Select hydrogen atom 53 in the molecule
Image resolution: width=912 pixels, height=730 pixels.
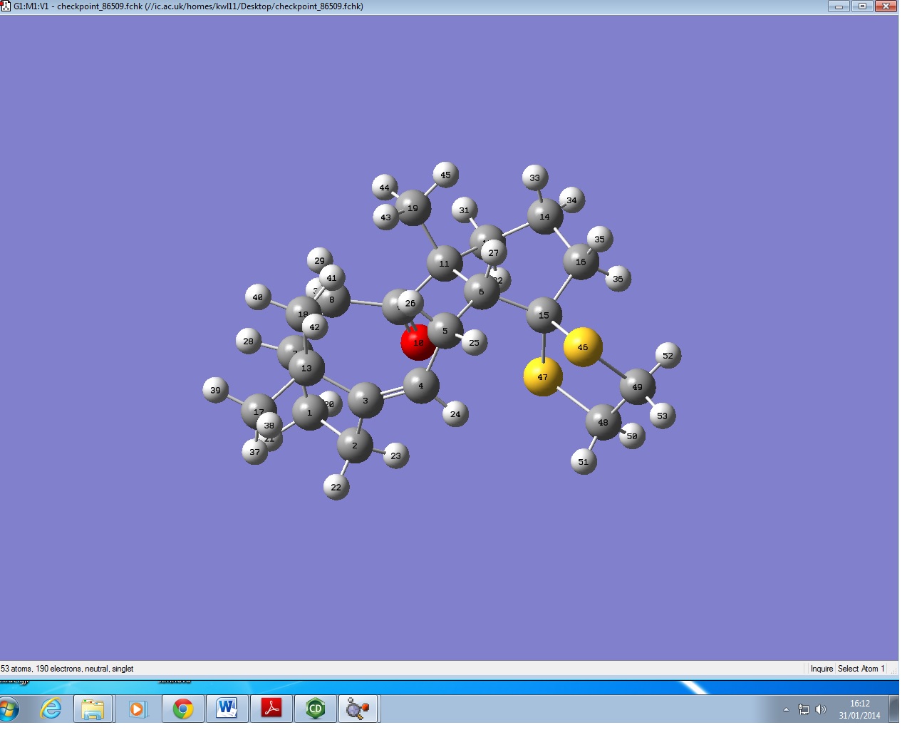click(x=663, y=416)
